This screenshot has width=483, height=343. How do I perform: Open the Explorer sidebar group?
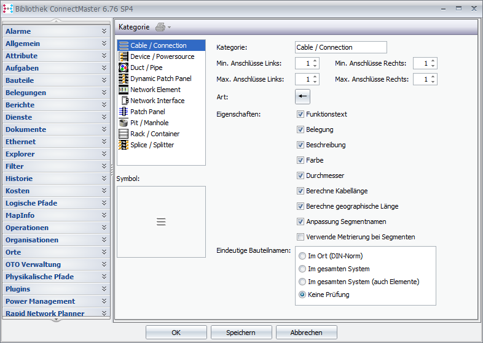click(x=56, y=154)
